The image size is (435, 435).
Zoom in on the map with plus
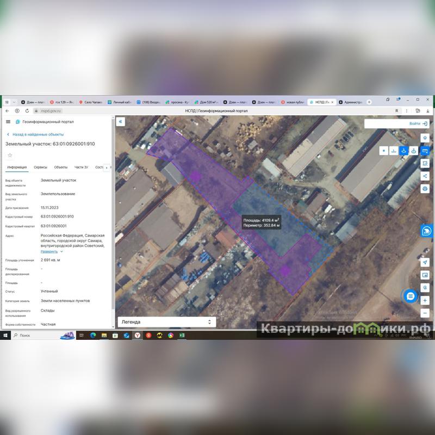(425, 300)
